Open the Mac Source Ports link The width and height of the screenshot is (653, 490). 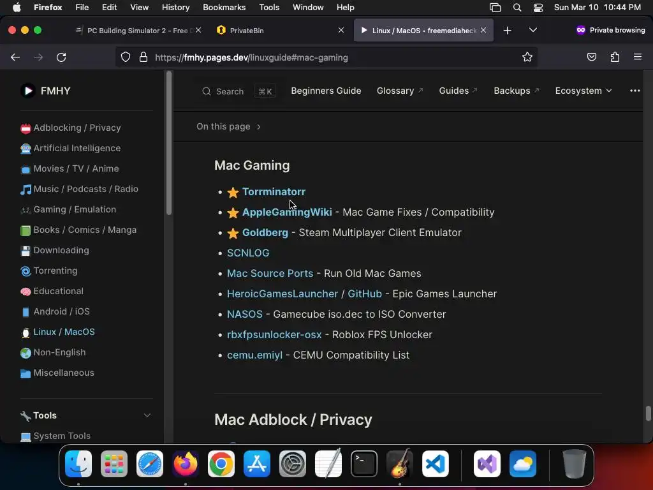click(270, 273)
